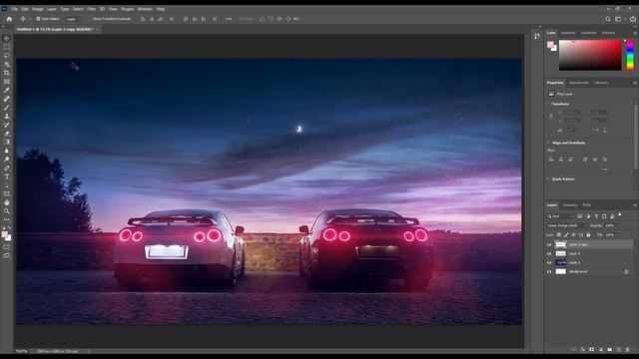
Task: Click the rainbow hue slider strip
Action: pyautogui.click(x=630, y=55)
